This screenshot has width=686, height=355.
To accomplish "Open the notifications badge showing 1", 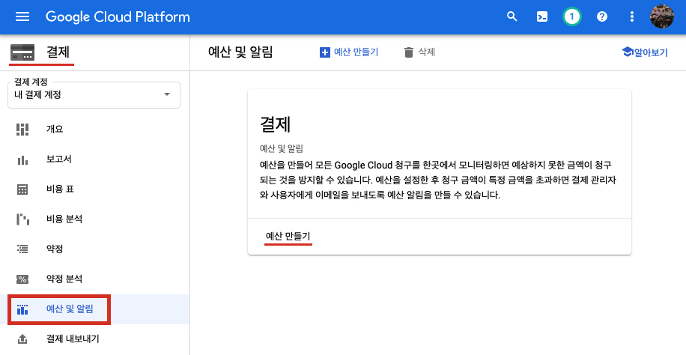I will pyautogui.click(x=572, y=17).
